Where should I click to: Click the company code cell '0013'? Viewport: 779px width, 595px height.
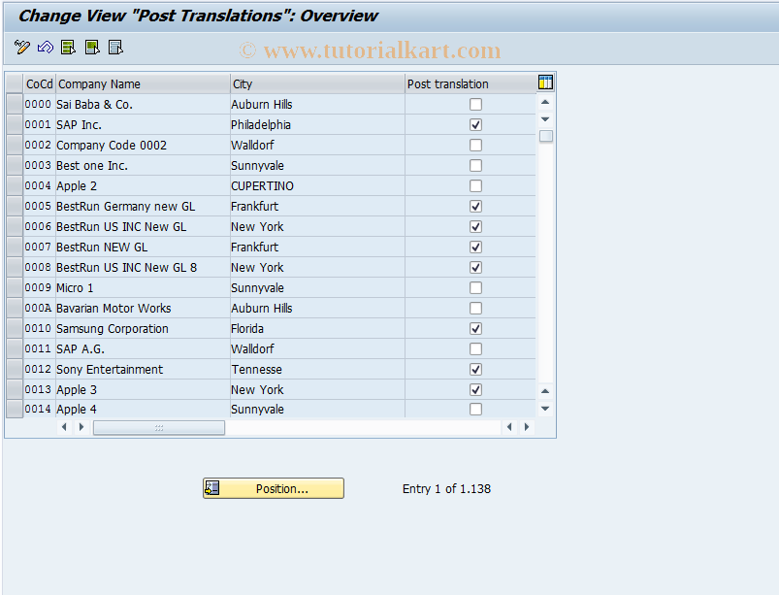point(38,389)
